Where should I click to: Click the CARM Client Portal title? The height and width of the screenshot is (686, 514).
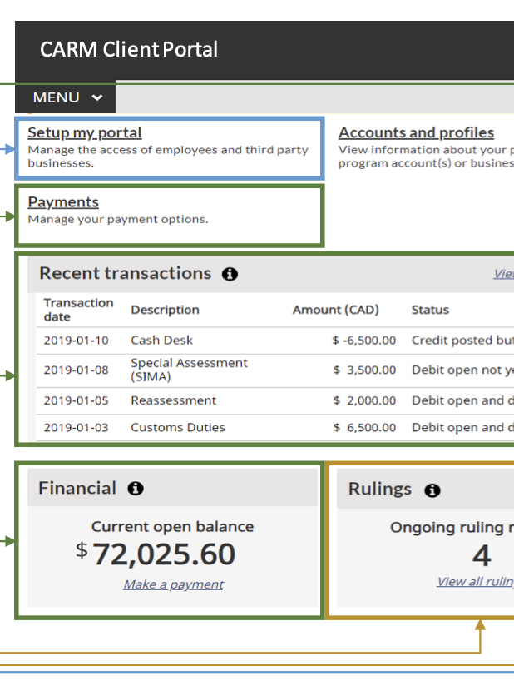coord(129,49)
